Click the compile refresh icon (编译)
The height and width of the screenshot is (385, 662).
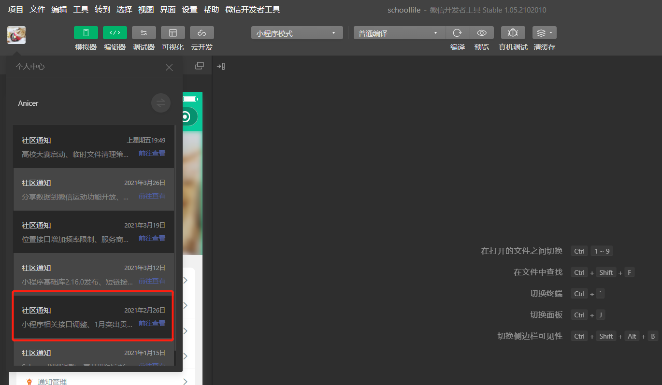coord(457,33)
